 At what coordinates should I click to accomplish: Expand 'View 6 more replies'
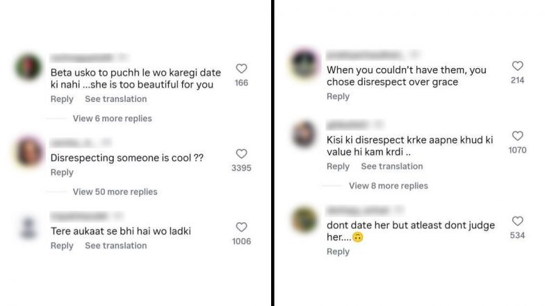(x=112, y=119)
